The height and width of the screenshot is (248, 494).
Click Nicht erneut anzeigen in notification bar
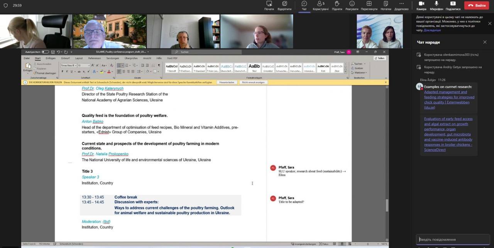click(253, 82)
